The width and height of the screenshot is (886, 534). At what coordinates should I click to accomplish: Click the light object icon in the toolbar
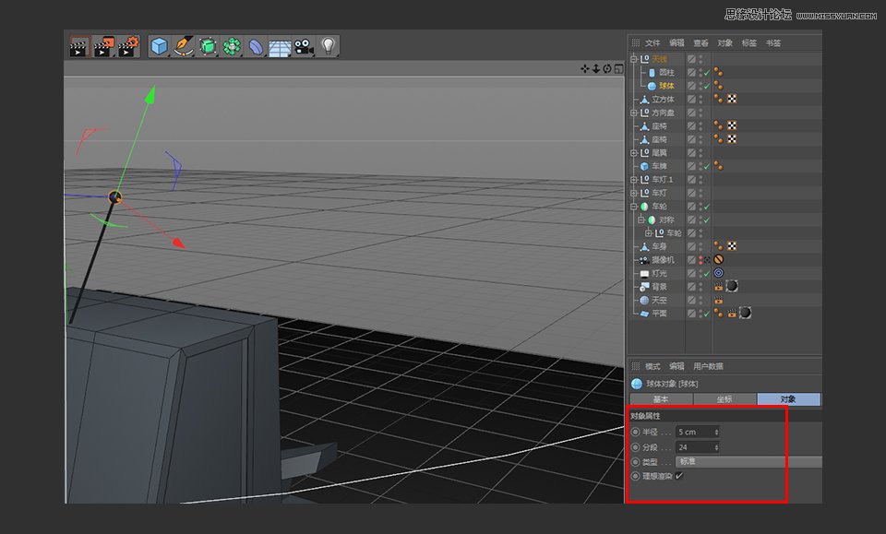click(329, 45)
